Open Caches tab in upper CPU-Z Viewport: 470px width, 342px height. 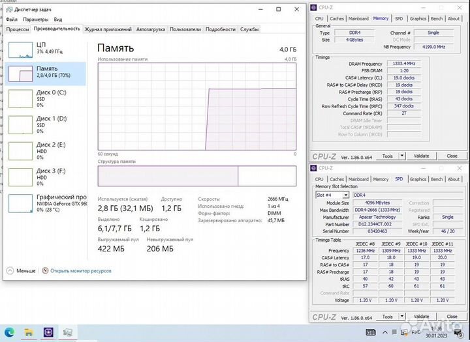pyautogui.click(x=337, y=18)
